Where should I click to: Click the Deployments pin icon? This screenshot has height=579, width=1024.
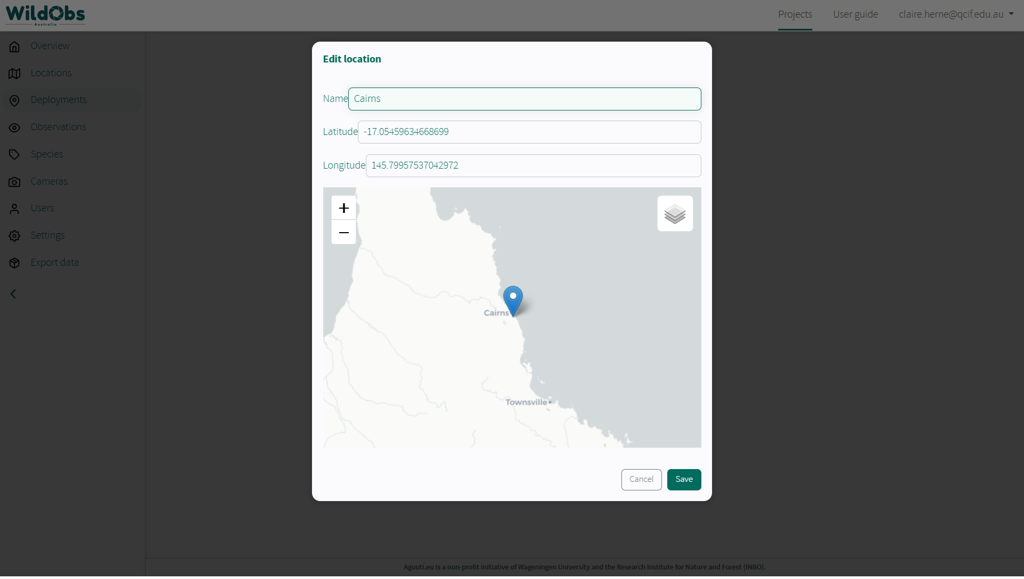click(14, 100)
